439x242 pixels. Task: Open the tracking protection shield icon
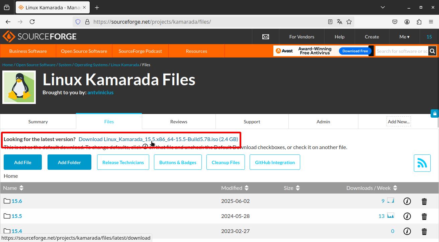[78, 22]
